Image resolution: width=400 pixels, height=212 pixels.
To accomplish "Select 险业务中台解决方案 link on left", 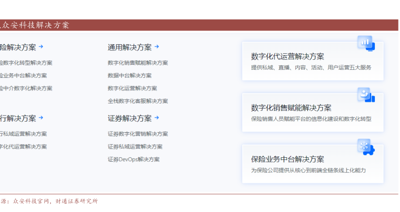I will (23, 75).
